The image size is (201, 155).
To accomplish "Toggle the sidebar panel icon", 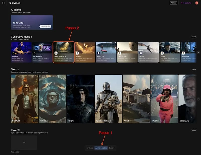I will [x=3, y=3].
